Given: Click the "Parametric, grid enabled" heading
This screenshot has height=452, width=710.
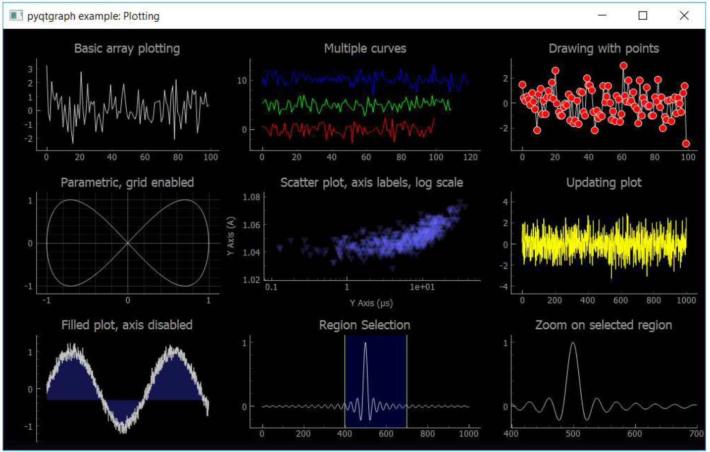Looking at the screenshot, I should tap(127, 183).
